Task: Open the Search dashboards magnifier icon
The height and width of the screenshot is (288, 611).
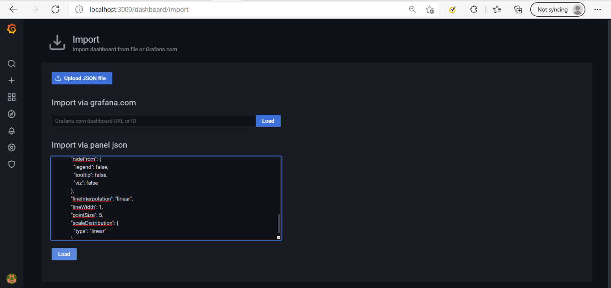Action: click(x=12, y=64)
